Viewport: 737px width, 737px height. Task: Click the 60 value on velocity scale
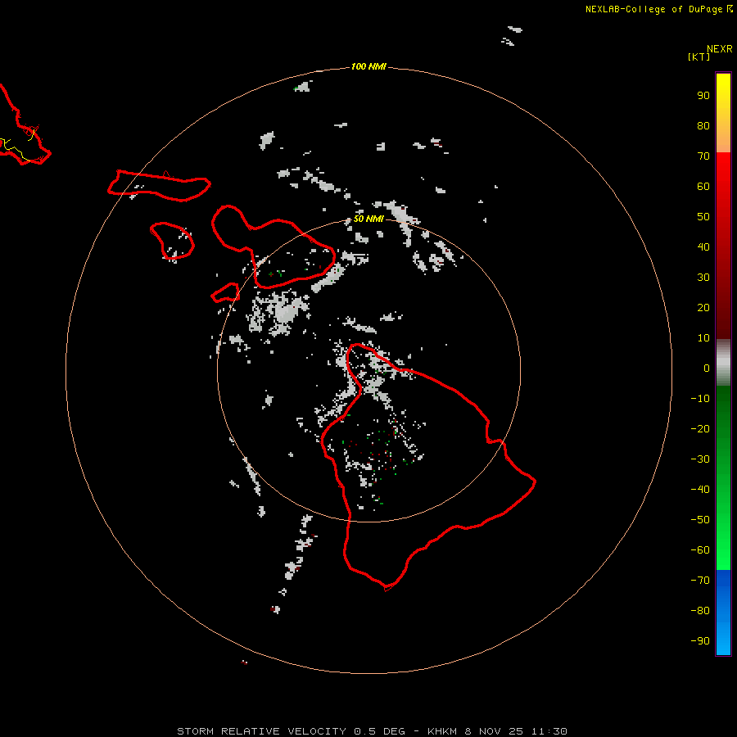703,186
